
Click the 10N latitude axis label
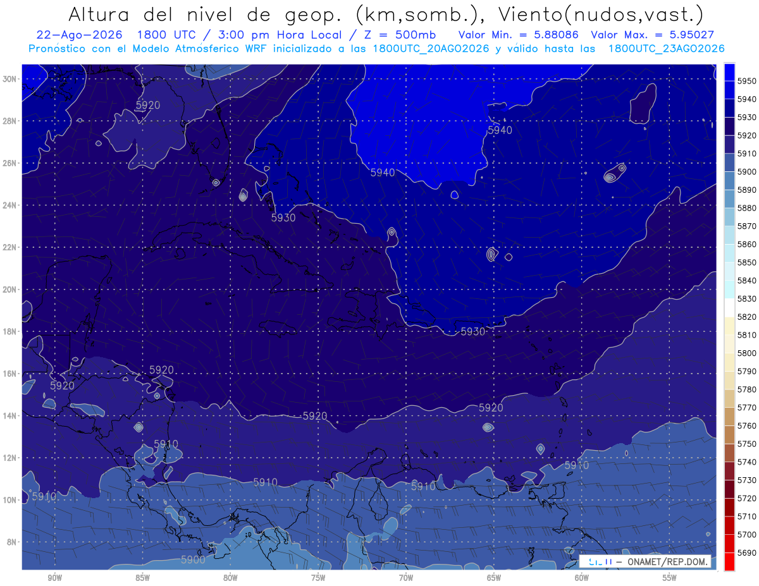(x=9, y=500)
